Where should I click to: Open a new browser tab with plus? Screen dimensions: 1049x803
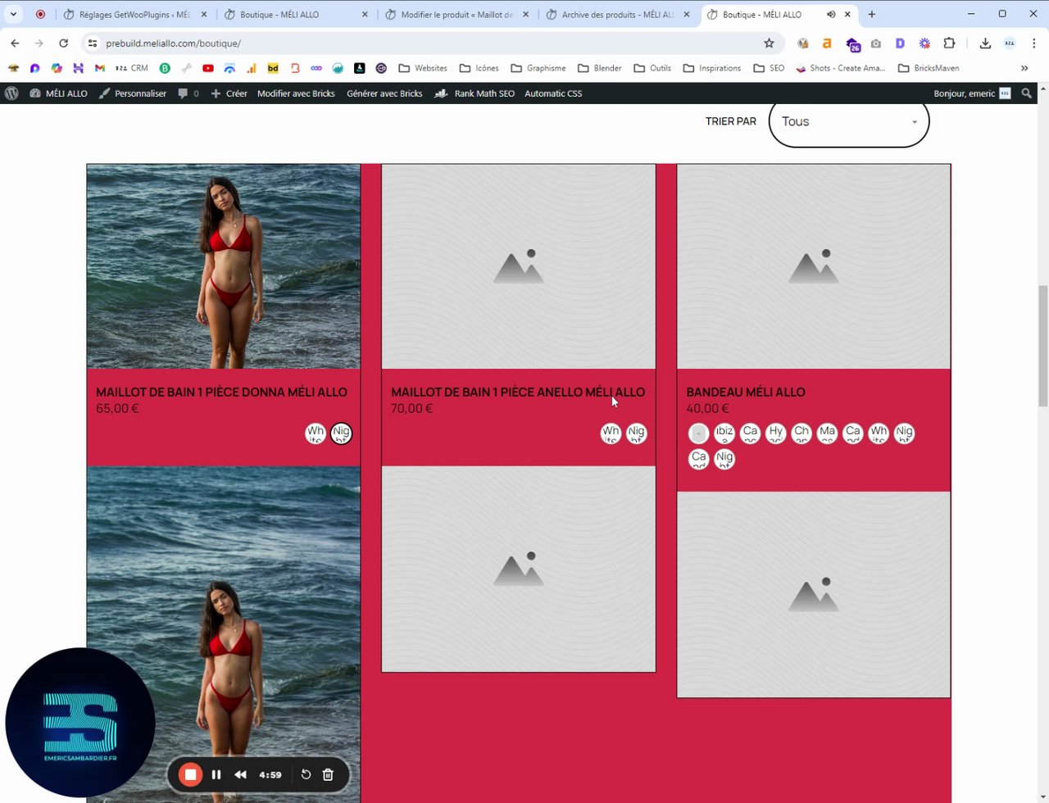pos(871,14)
